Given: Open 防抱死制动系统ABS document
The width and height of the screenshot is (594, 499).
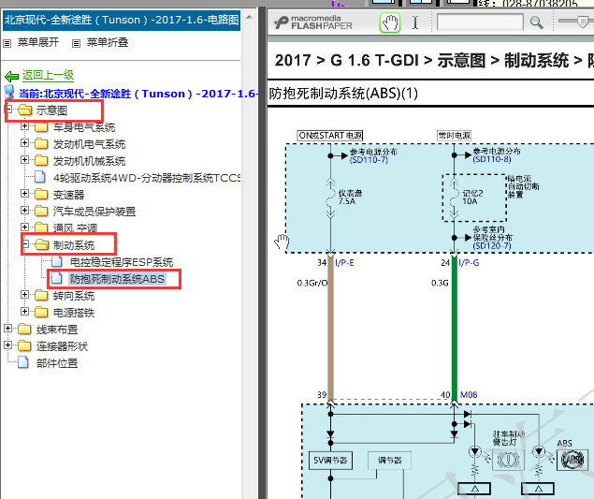Looking at the screenshot, I should [x=117, y=279].
